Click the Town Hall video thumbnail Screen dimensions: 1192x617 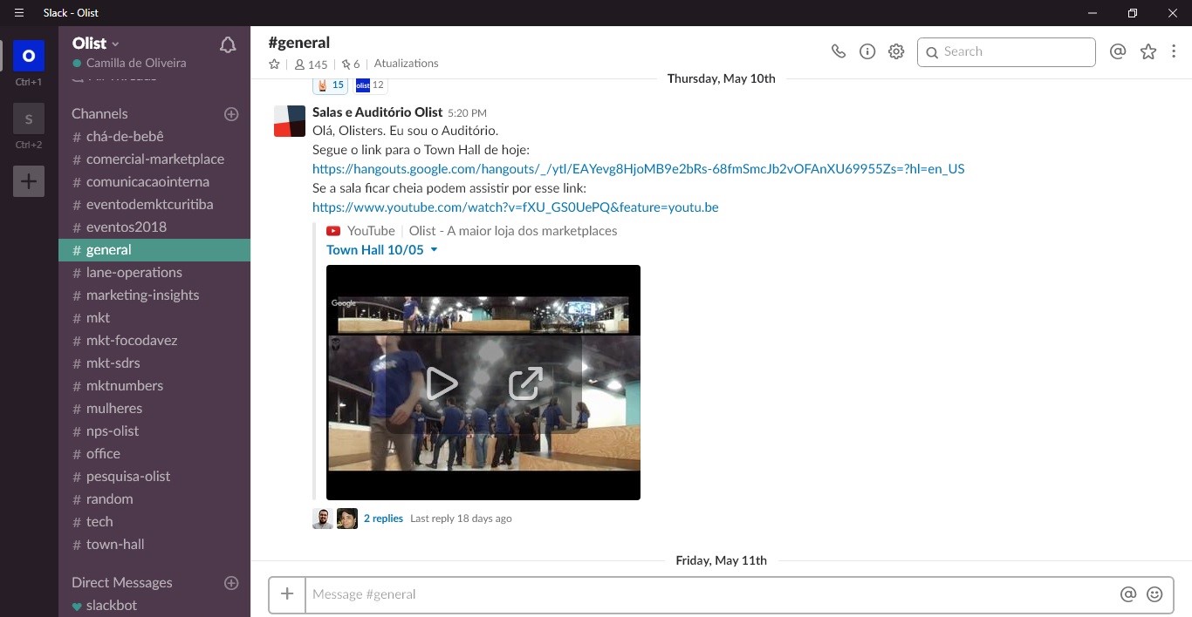click(483, 383)
